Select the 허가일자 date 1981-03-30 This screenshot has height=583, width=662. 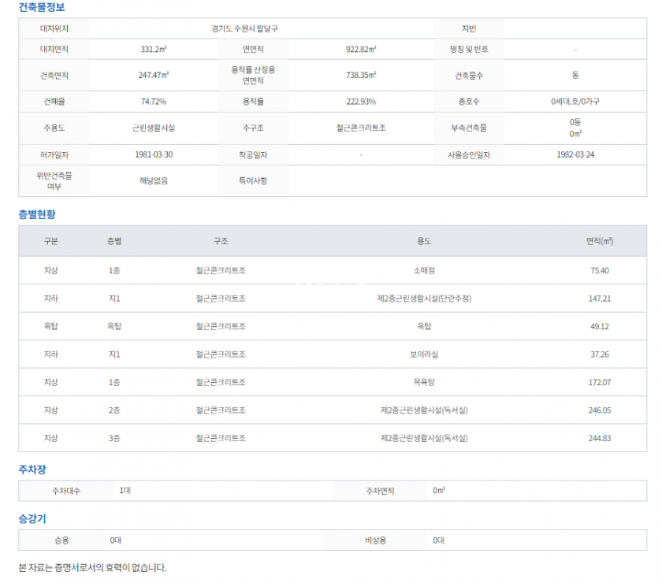tap(154, 154)
